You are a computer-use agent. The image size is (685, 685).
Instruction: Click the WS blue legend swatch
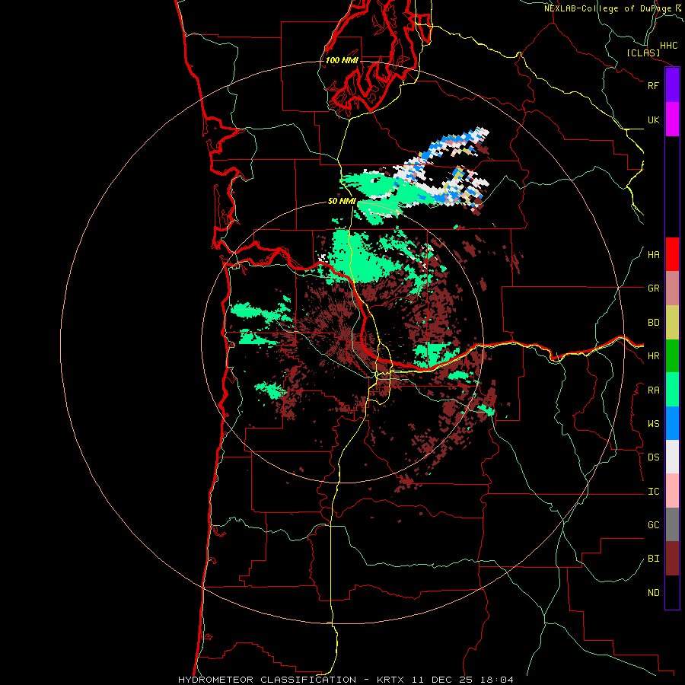tap(672, 423)
